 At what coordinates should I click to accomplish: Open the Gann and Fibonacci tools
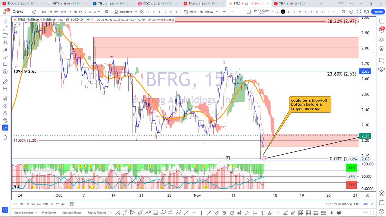pos(5,35)
